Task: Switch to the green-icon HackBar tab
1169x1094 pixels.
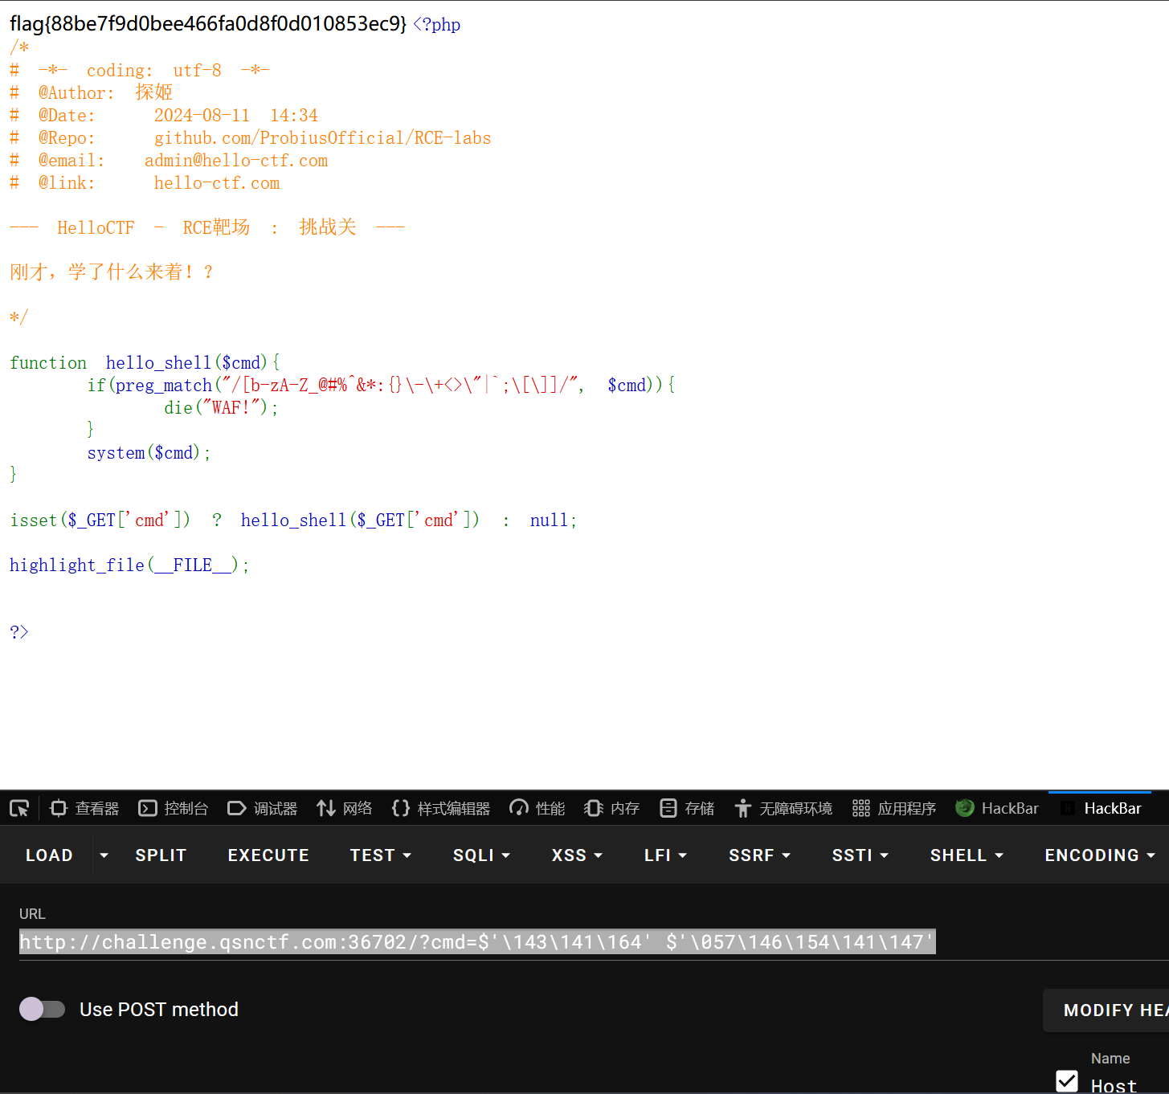Action: [x=997, y=808]
